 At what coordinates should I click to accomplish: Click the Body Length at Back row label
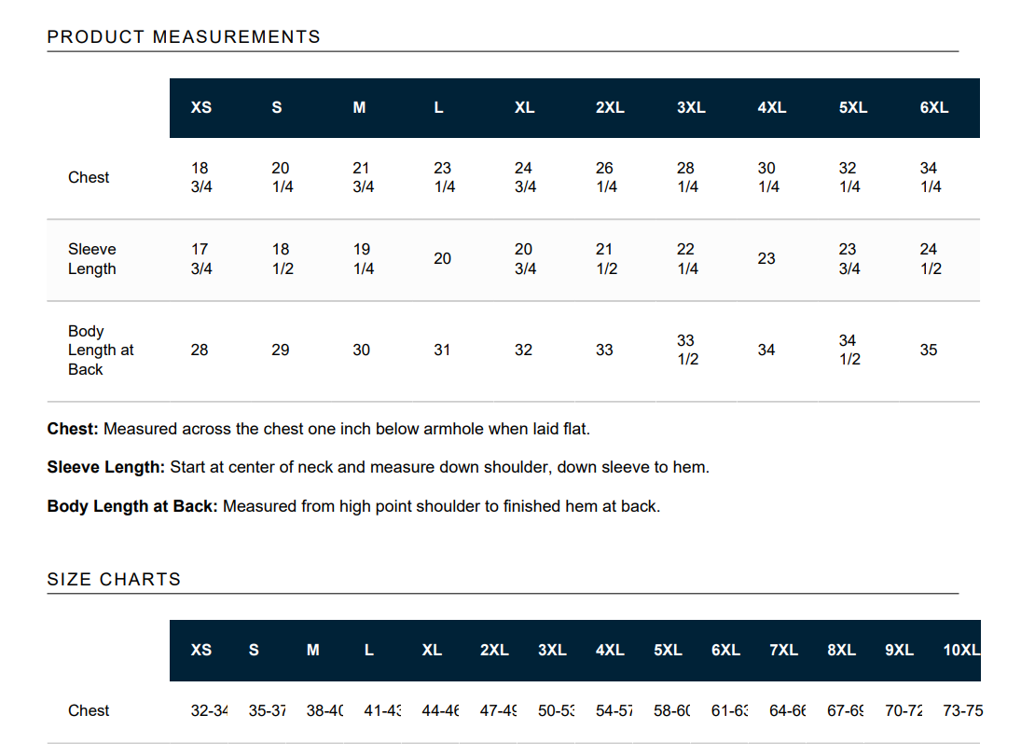point(101,351)
